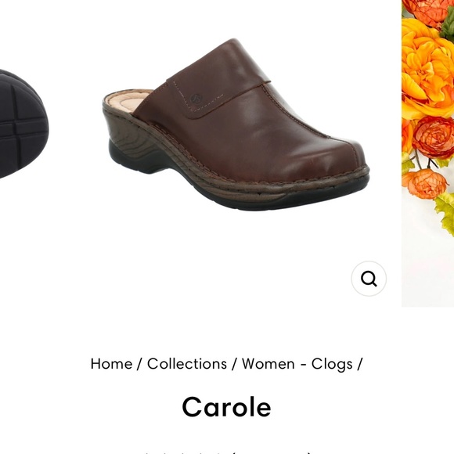Click the yellow rose in the side image

pos(426,67)
